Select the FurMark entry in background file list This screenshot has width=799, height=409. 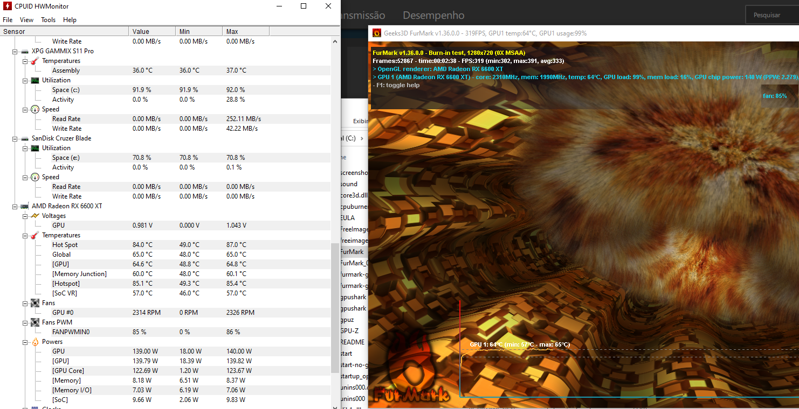click(x=353, y=252)
